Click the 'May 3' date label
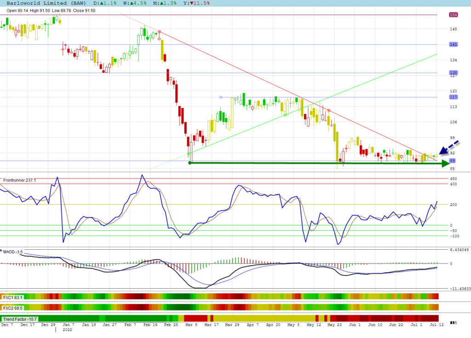The width and height of the screenshot is (471, 338). coord(293,325)
